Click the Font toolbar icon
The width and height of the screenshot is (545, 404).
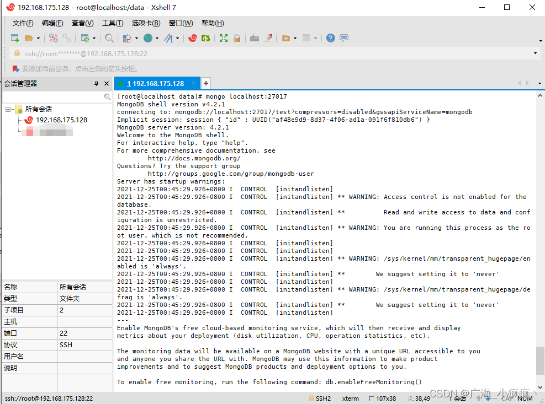point(168,38)
